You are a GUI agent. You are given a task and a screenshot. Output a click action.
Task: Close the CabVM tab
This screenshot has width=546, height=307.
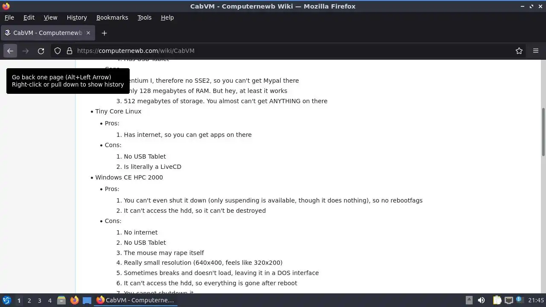[88, 33]
